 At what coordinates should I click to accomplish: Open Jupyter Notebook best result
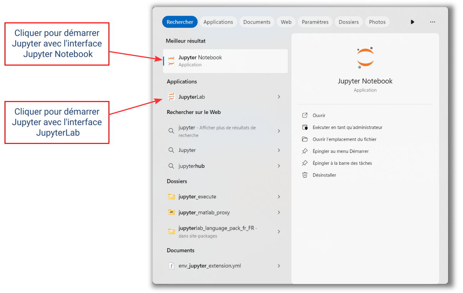(225, 61)
